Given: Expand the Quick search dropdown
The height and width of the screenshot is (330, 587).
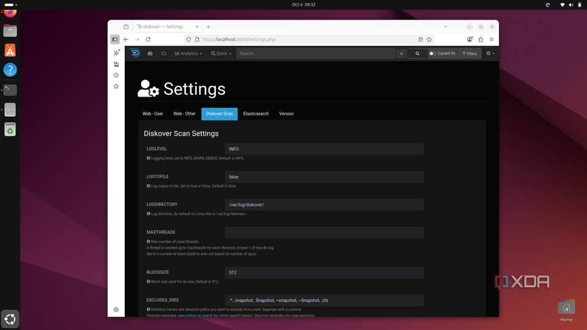Looking at the screenshot, I should click(x=221, y=54).
